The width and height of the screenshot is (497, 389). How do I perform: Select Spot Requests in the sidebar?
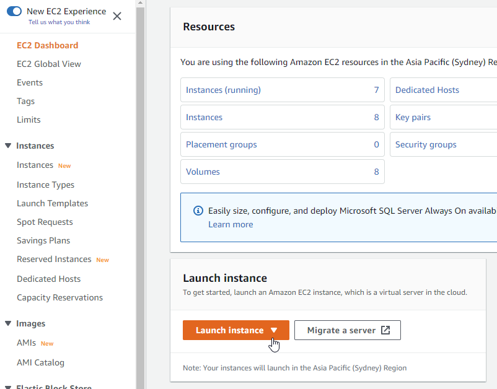click(x=45, y=222)
